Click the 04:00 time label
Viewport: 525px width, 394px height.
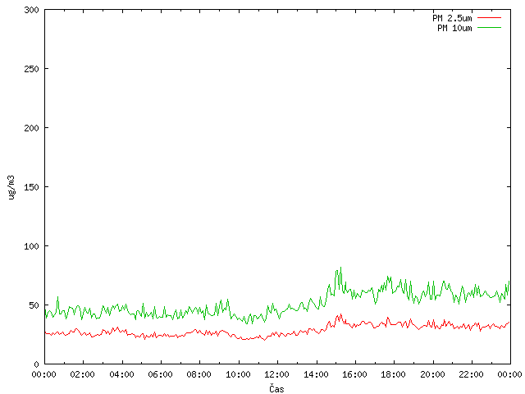pyautogui.click(x=121, y=374)
